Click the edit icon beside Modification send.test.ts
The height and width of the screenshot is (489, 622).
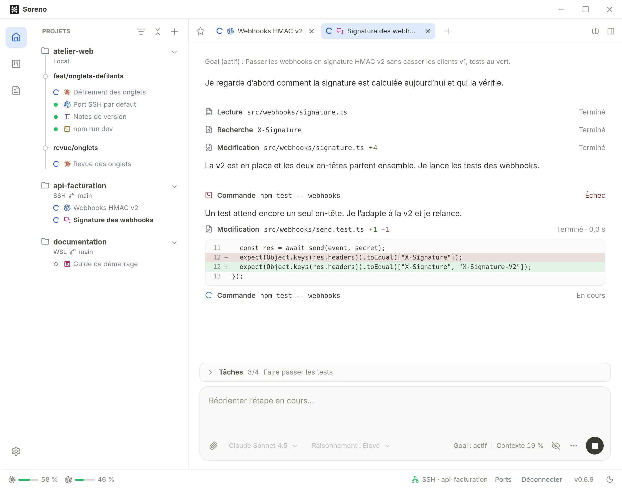click(x=209, y=229)
